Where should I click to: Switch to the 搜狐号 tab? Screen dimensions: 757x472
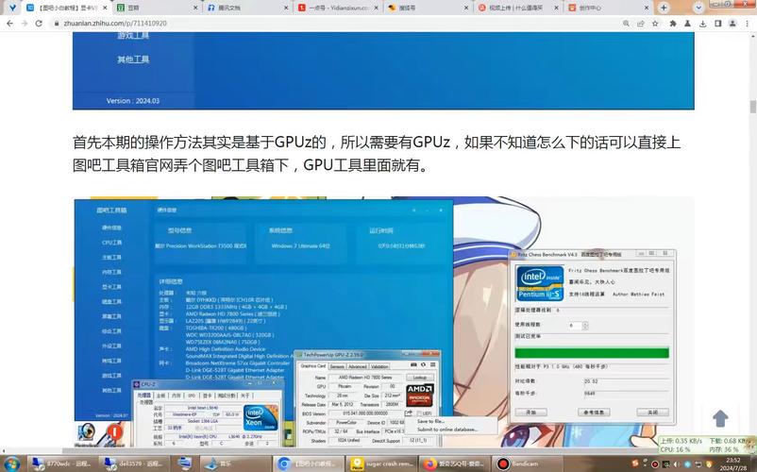429,8
